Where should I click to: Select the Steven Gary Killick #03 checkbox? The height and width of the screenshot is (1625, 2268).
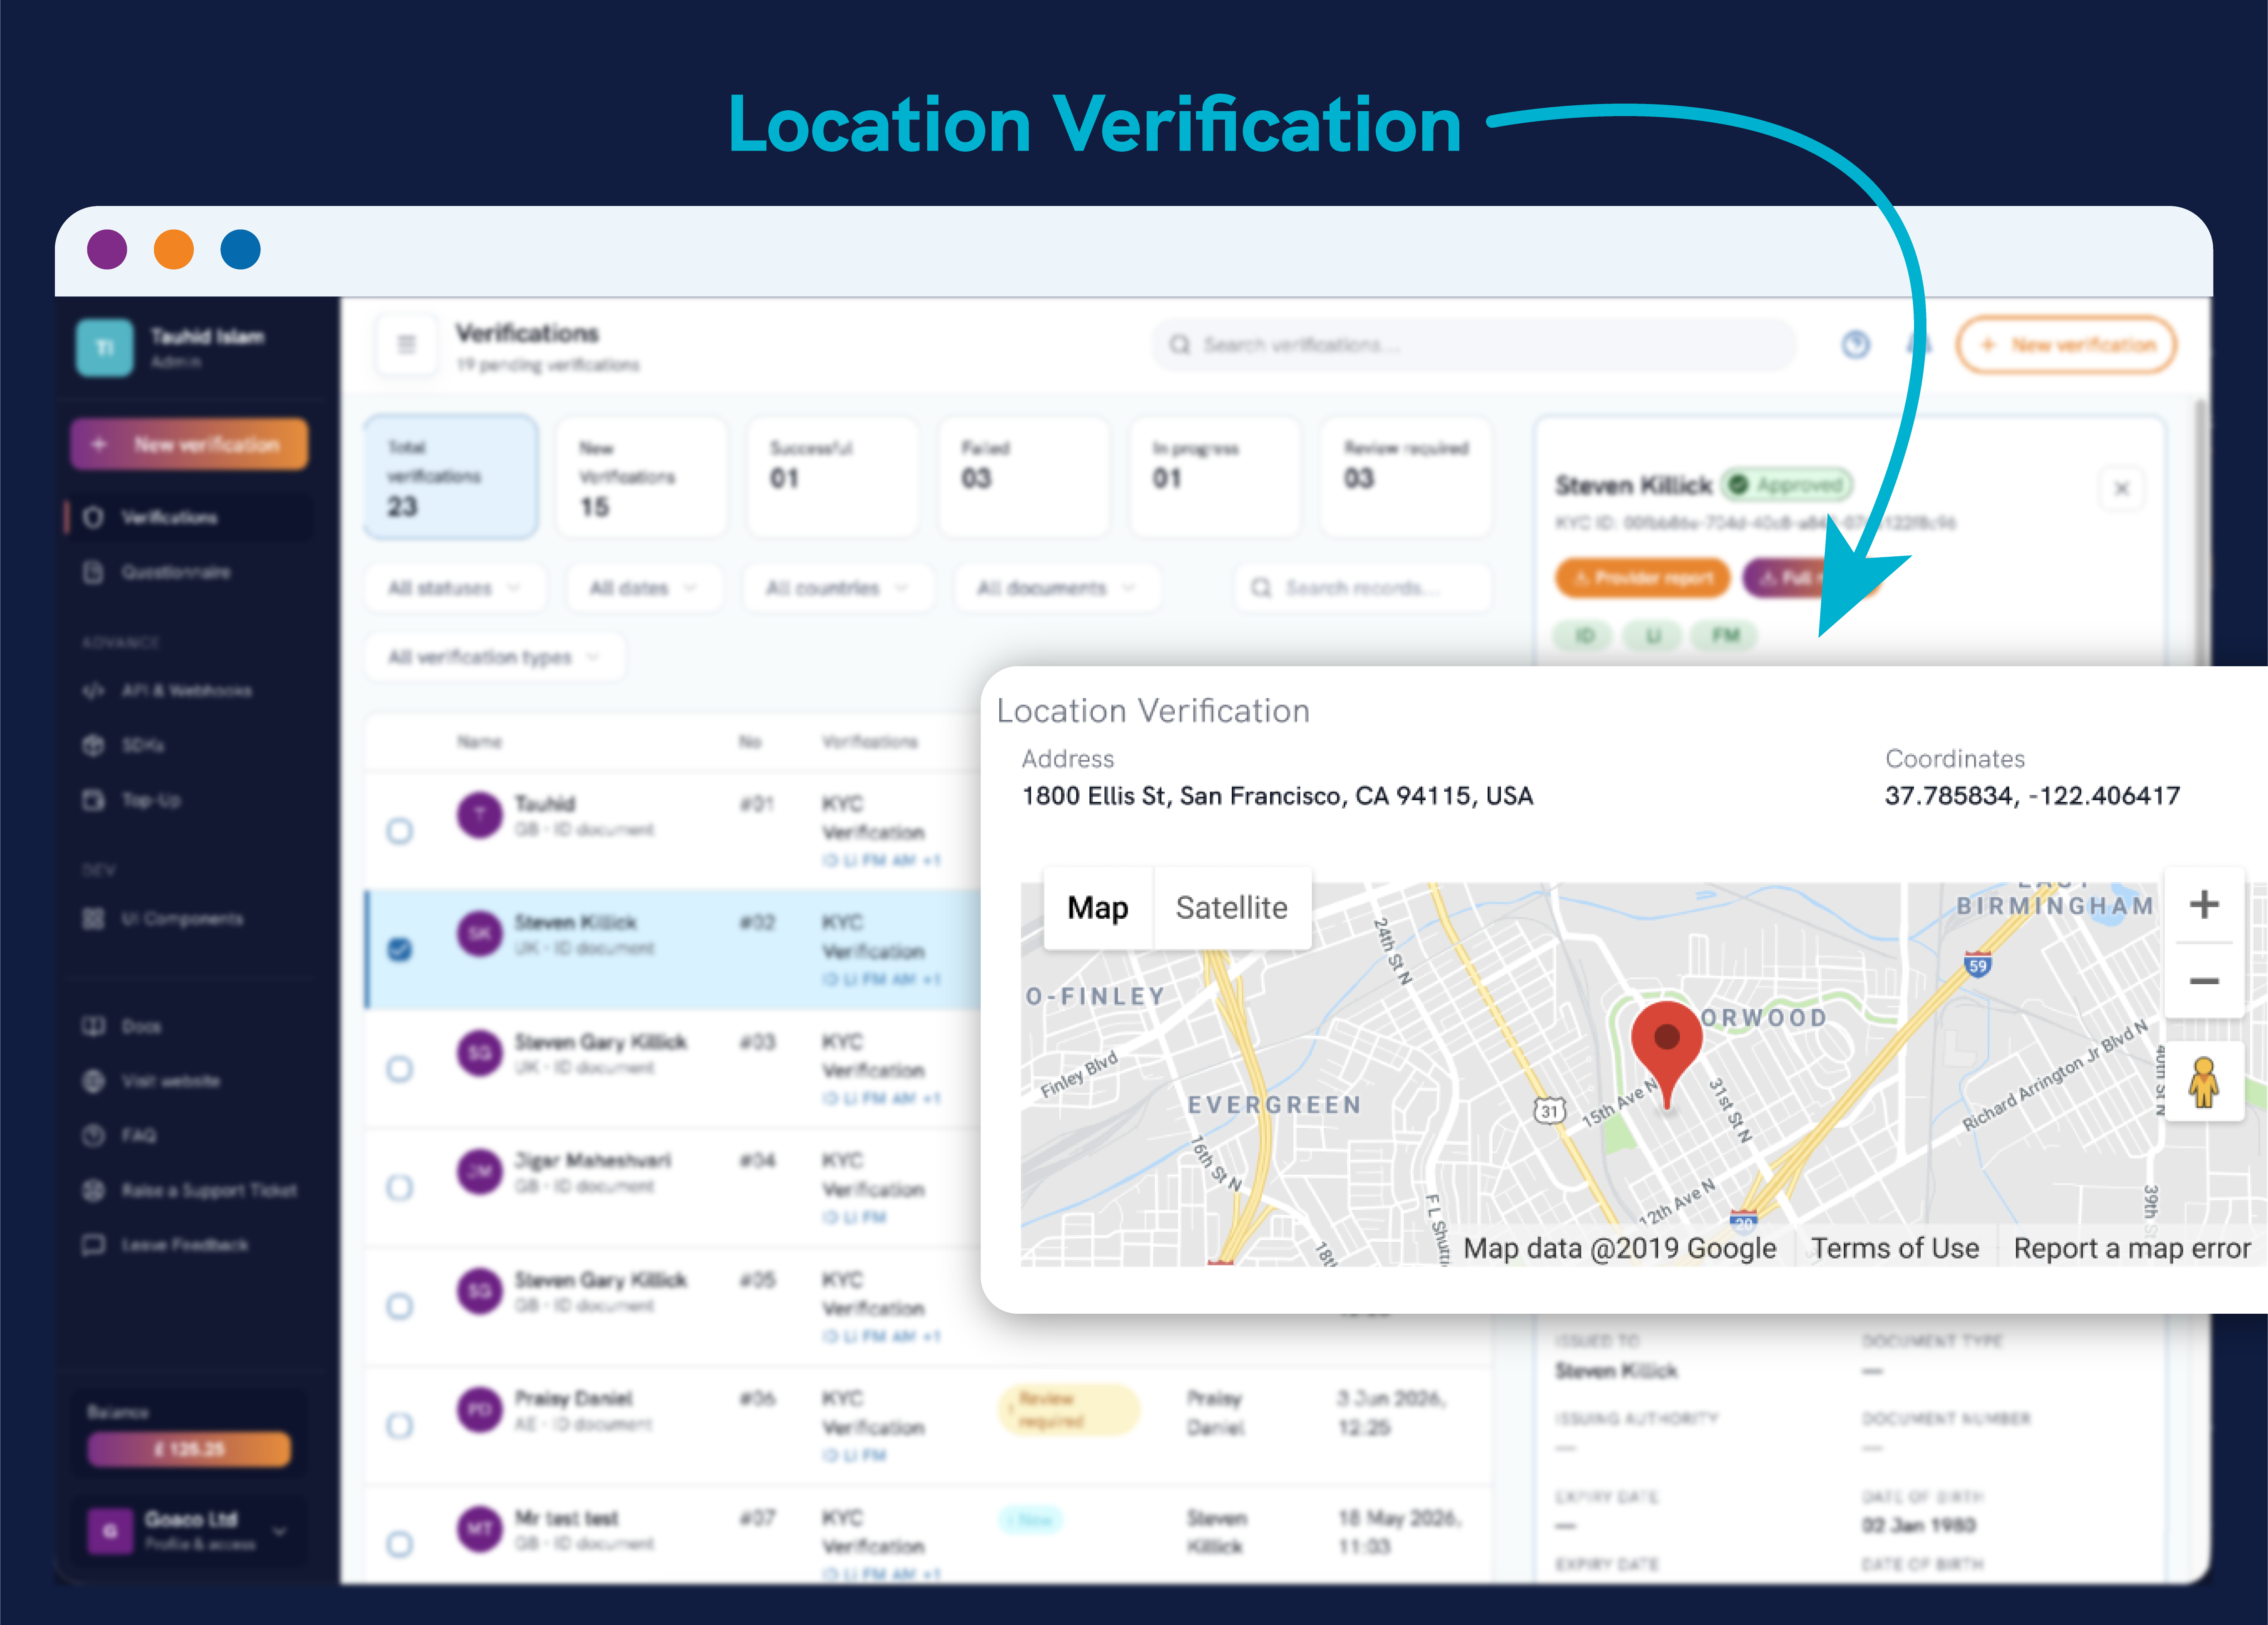(x=400, y=1069)
